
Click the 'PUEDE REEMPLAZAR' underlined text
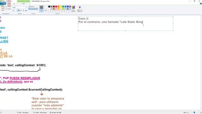click(x=25, y=78)
